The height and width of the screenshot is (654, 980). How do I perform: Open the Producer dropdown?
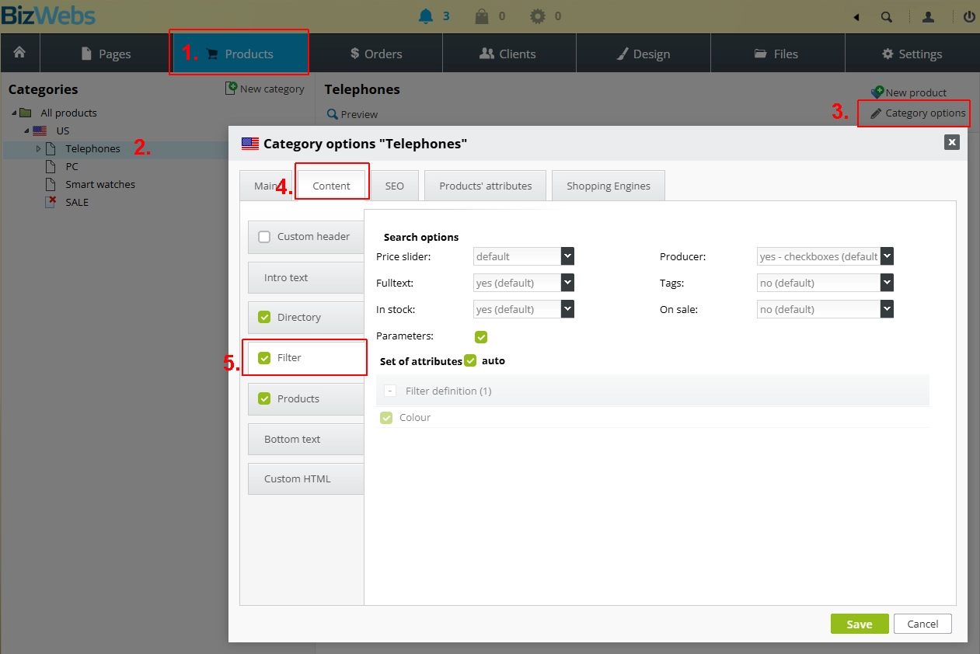tap(887, 256)
